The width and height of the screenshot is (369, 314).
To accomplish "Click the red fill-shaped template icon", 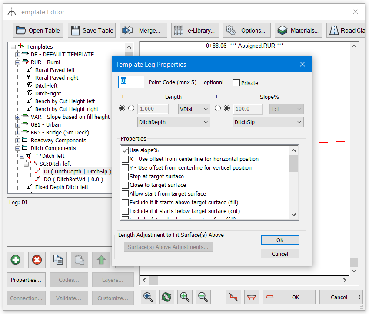I will point(269,297).
